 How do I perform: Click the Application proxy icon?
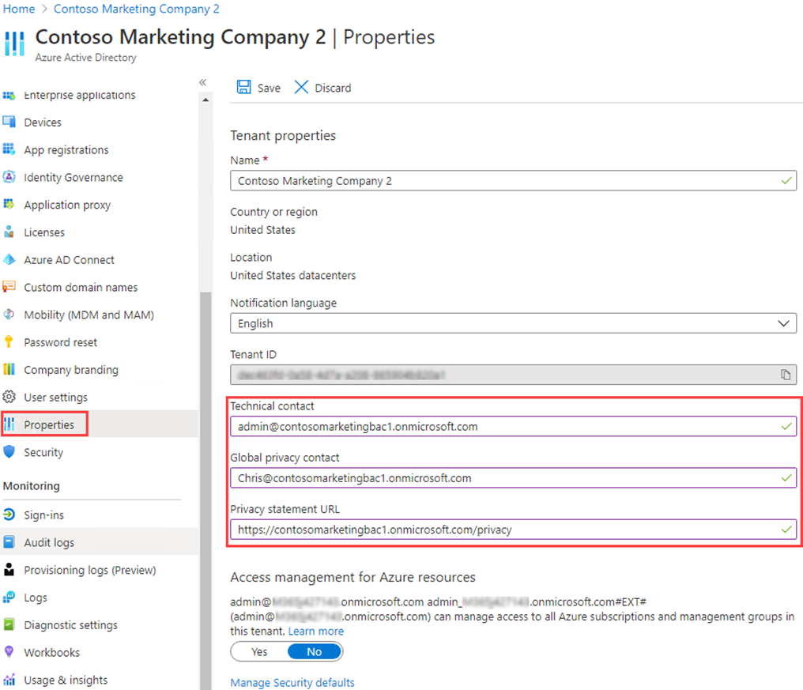pos(9,204)
